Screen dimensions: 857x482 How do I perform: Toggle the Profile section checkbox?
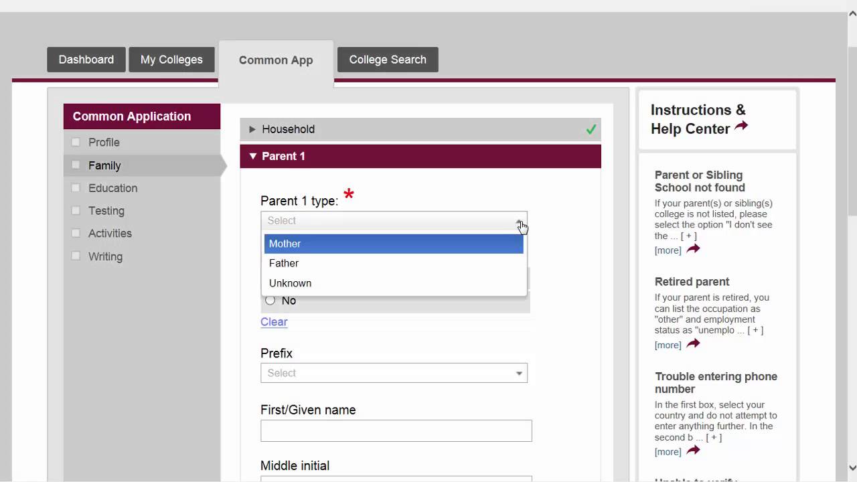[x=76, y=142]
